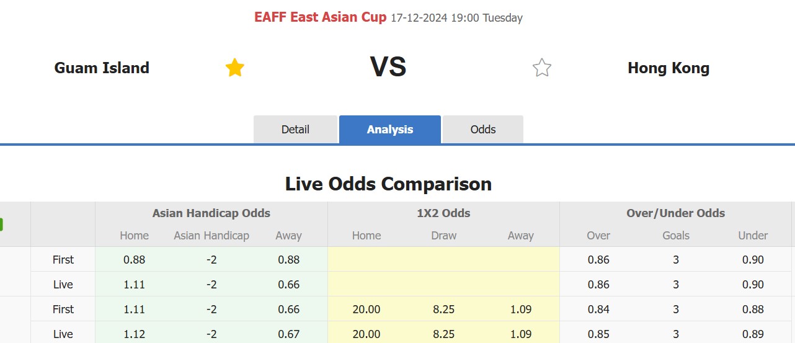The height and width of the screenshot is (343, 795).
Task: Click the Guam Island team name
Action: (x=102, y=68)
